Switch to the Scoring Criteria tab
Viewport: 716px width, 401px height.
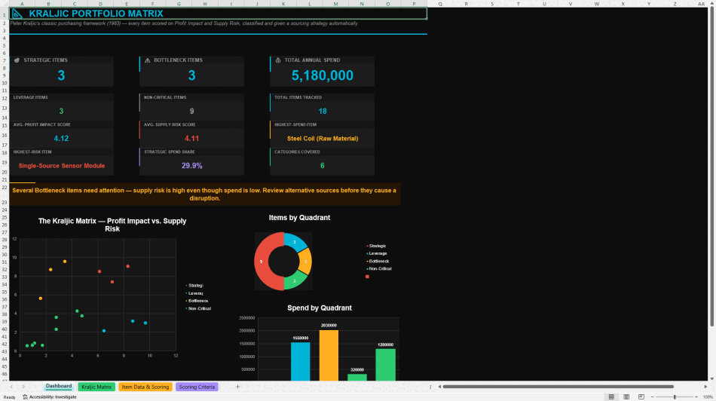[x=197, y=387]
